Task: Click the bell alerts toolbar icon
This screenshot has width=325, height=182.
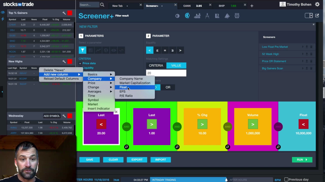Action: tap(227, 16)
